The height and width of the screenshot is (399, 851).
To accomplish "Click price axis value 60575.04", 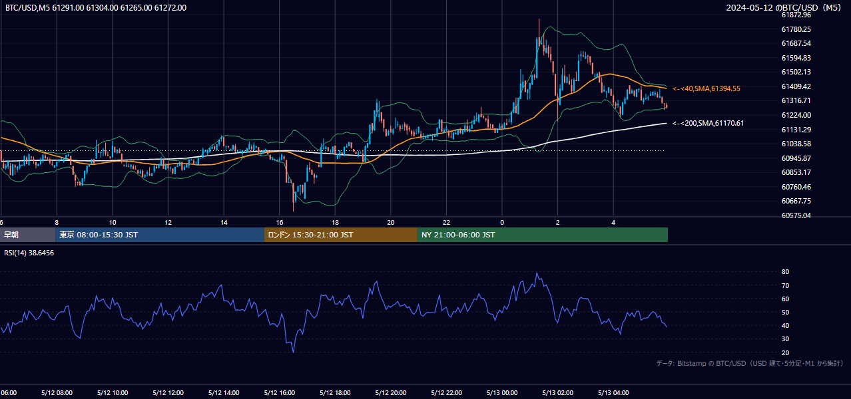I will [x=796, y=215].
